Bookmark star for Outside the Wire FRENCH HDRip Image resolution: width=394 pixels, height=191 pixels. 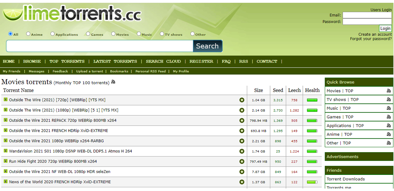pos(242,131)
